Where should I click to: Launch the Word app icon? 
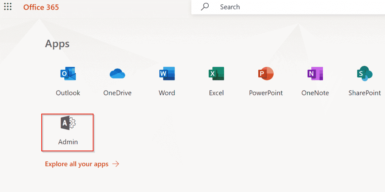click(x=167, y=73)
